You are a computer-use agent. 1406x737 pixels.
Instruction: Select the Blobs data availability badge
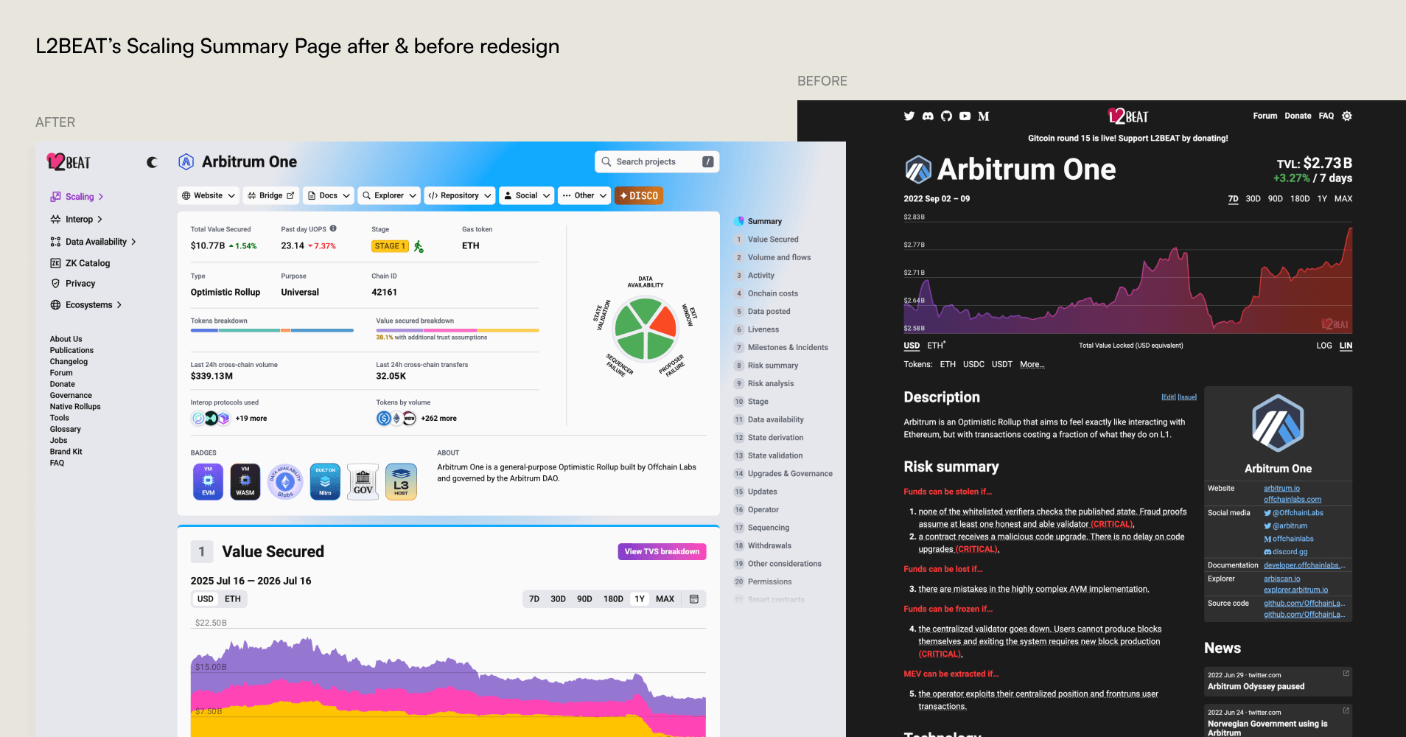pos(285,482)
